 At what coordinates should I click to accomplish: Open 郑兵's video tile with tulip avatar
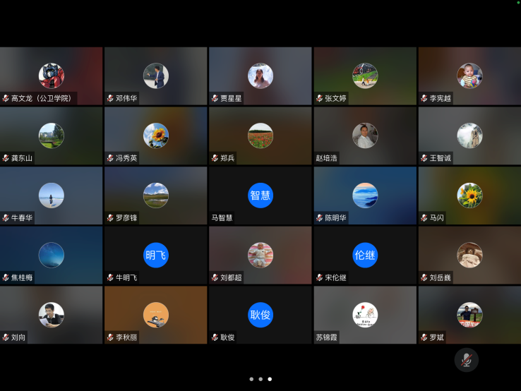pos(260,136)
